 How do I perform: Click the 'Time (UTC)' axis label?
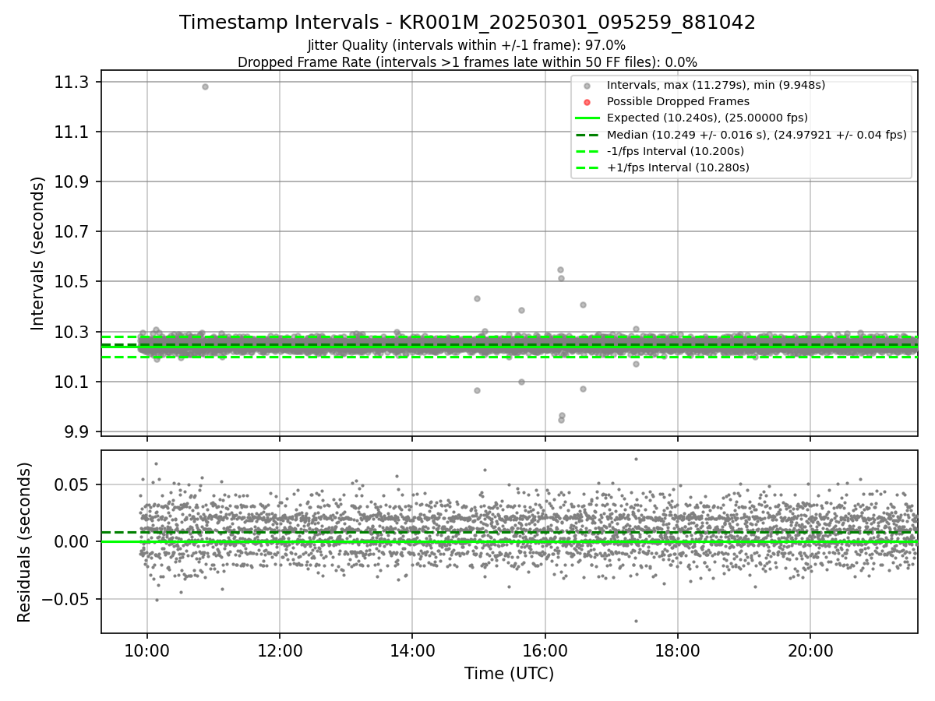[x=510, y=674]
